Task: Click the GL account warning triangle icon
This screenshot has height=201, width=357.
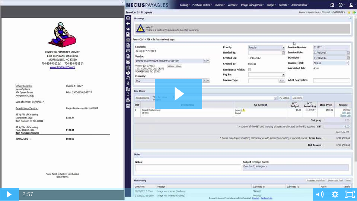Action: pos(244,110)
